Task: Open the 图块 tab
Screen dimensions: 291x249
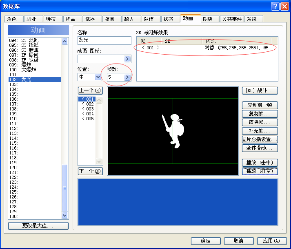Action: pyautogui.click(x=210, y=19)
